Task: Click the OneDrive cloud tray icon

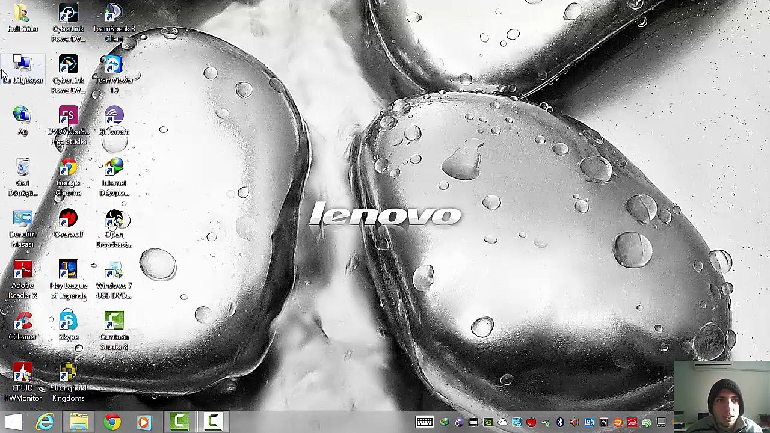Action: pos(502,422)
